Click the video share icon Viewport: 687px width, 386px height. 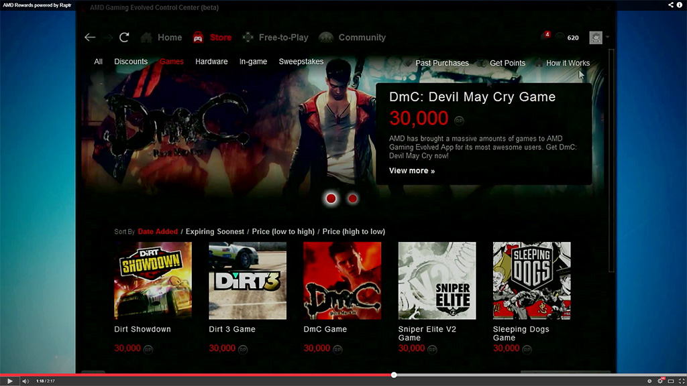point(671,5)
